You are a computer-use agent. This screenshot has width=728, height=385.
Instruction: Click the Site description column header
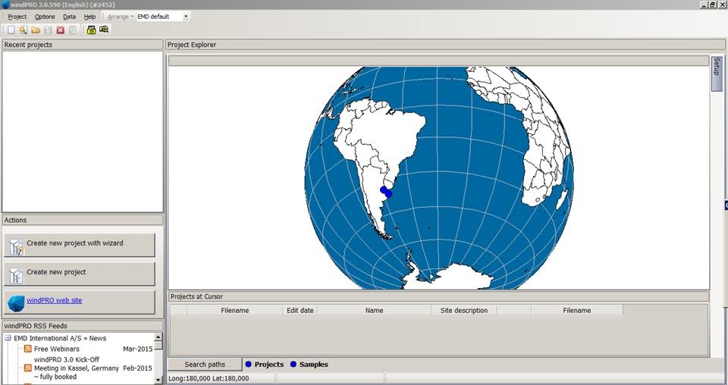[x=464, y=310]
